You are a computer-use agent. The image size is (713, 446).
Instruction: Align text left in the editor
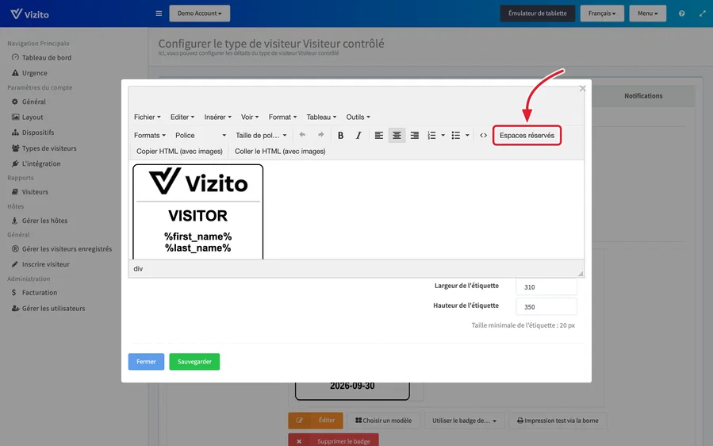click(x=379, y=135)
